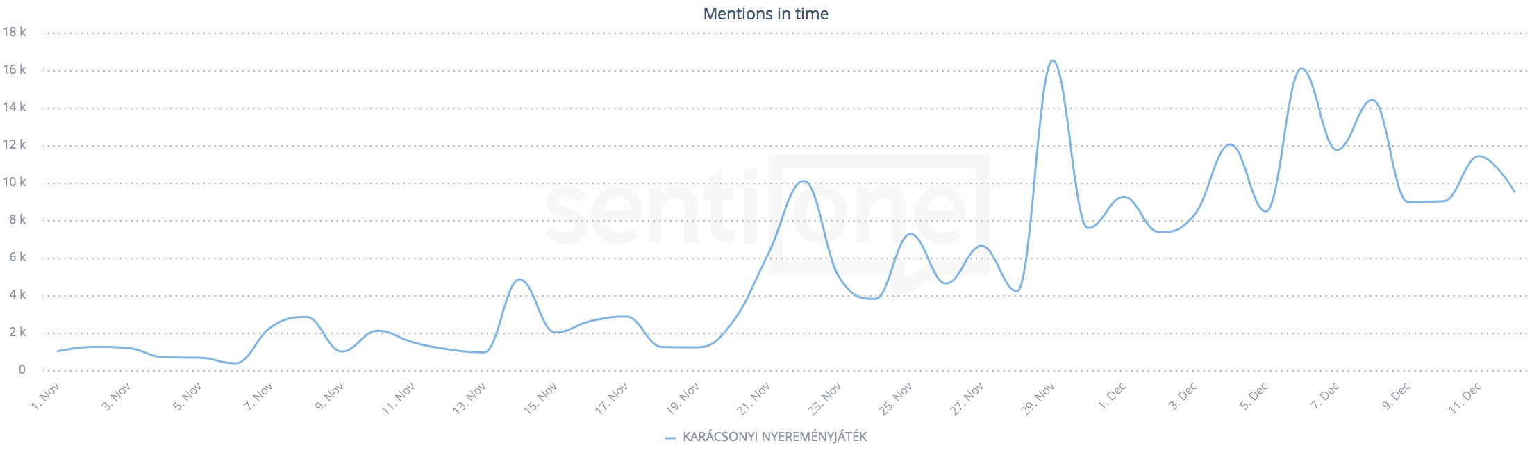
Task: Click the 12k peak after 3. Dec
Action: [x=1230, y=144]
